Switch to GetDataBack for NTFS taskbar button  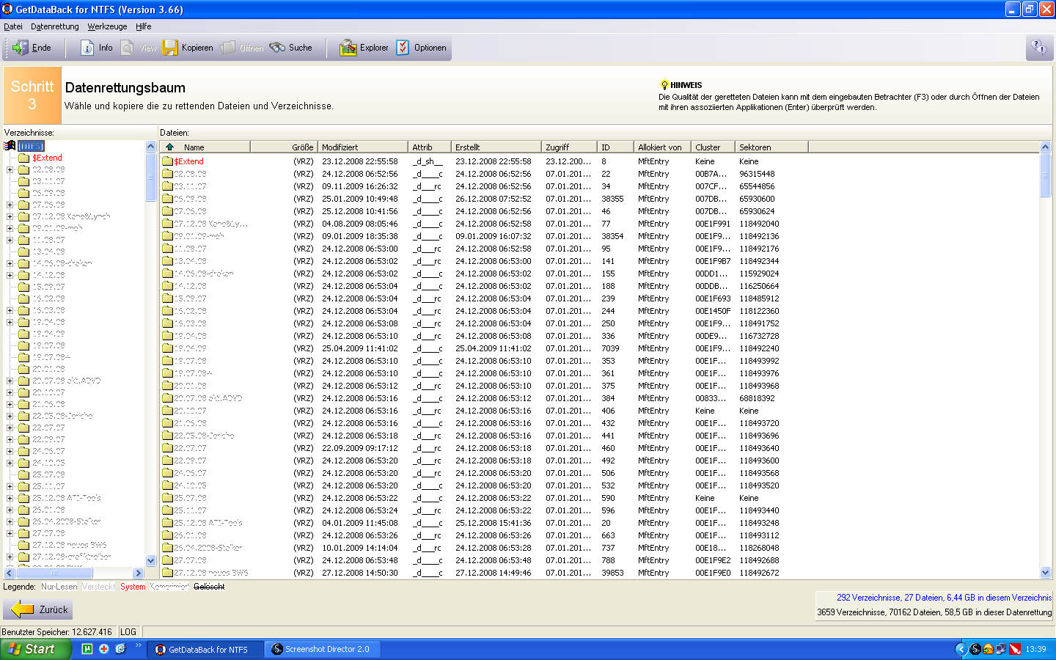pyautogui.click(x=205, y=649)
